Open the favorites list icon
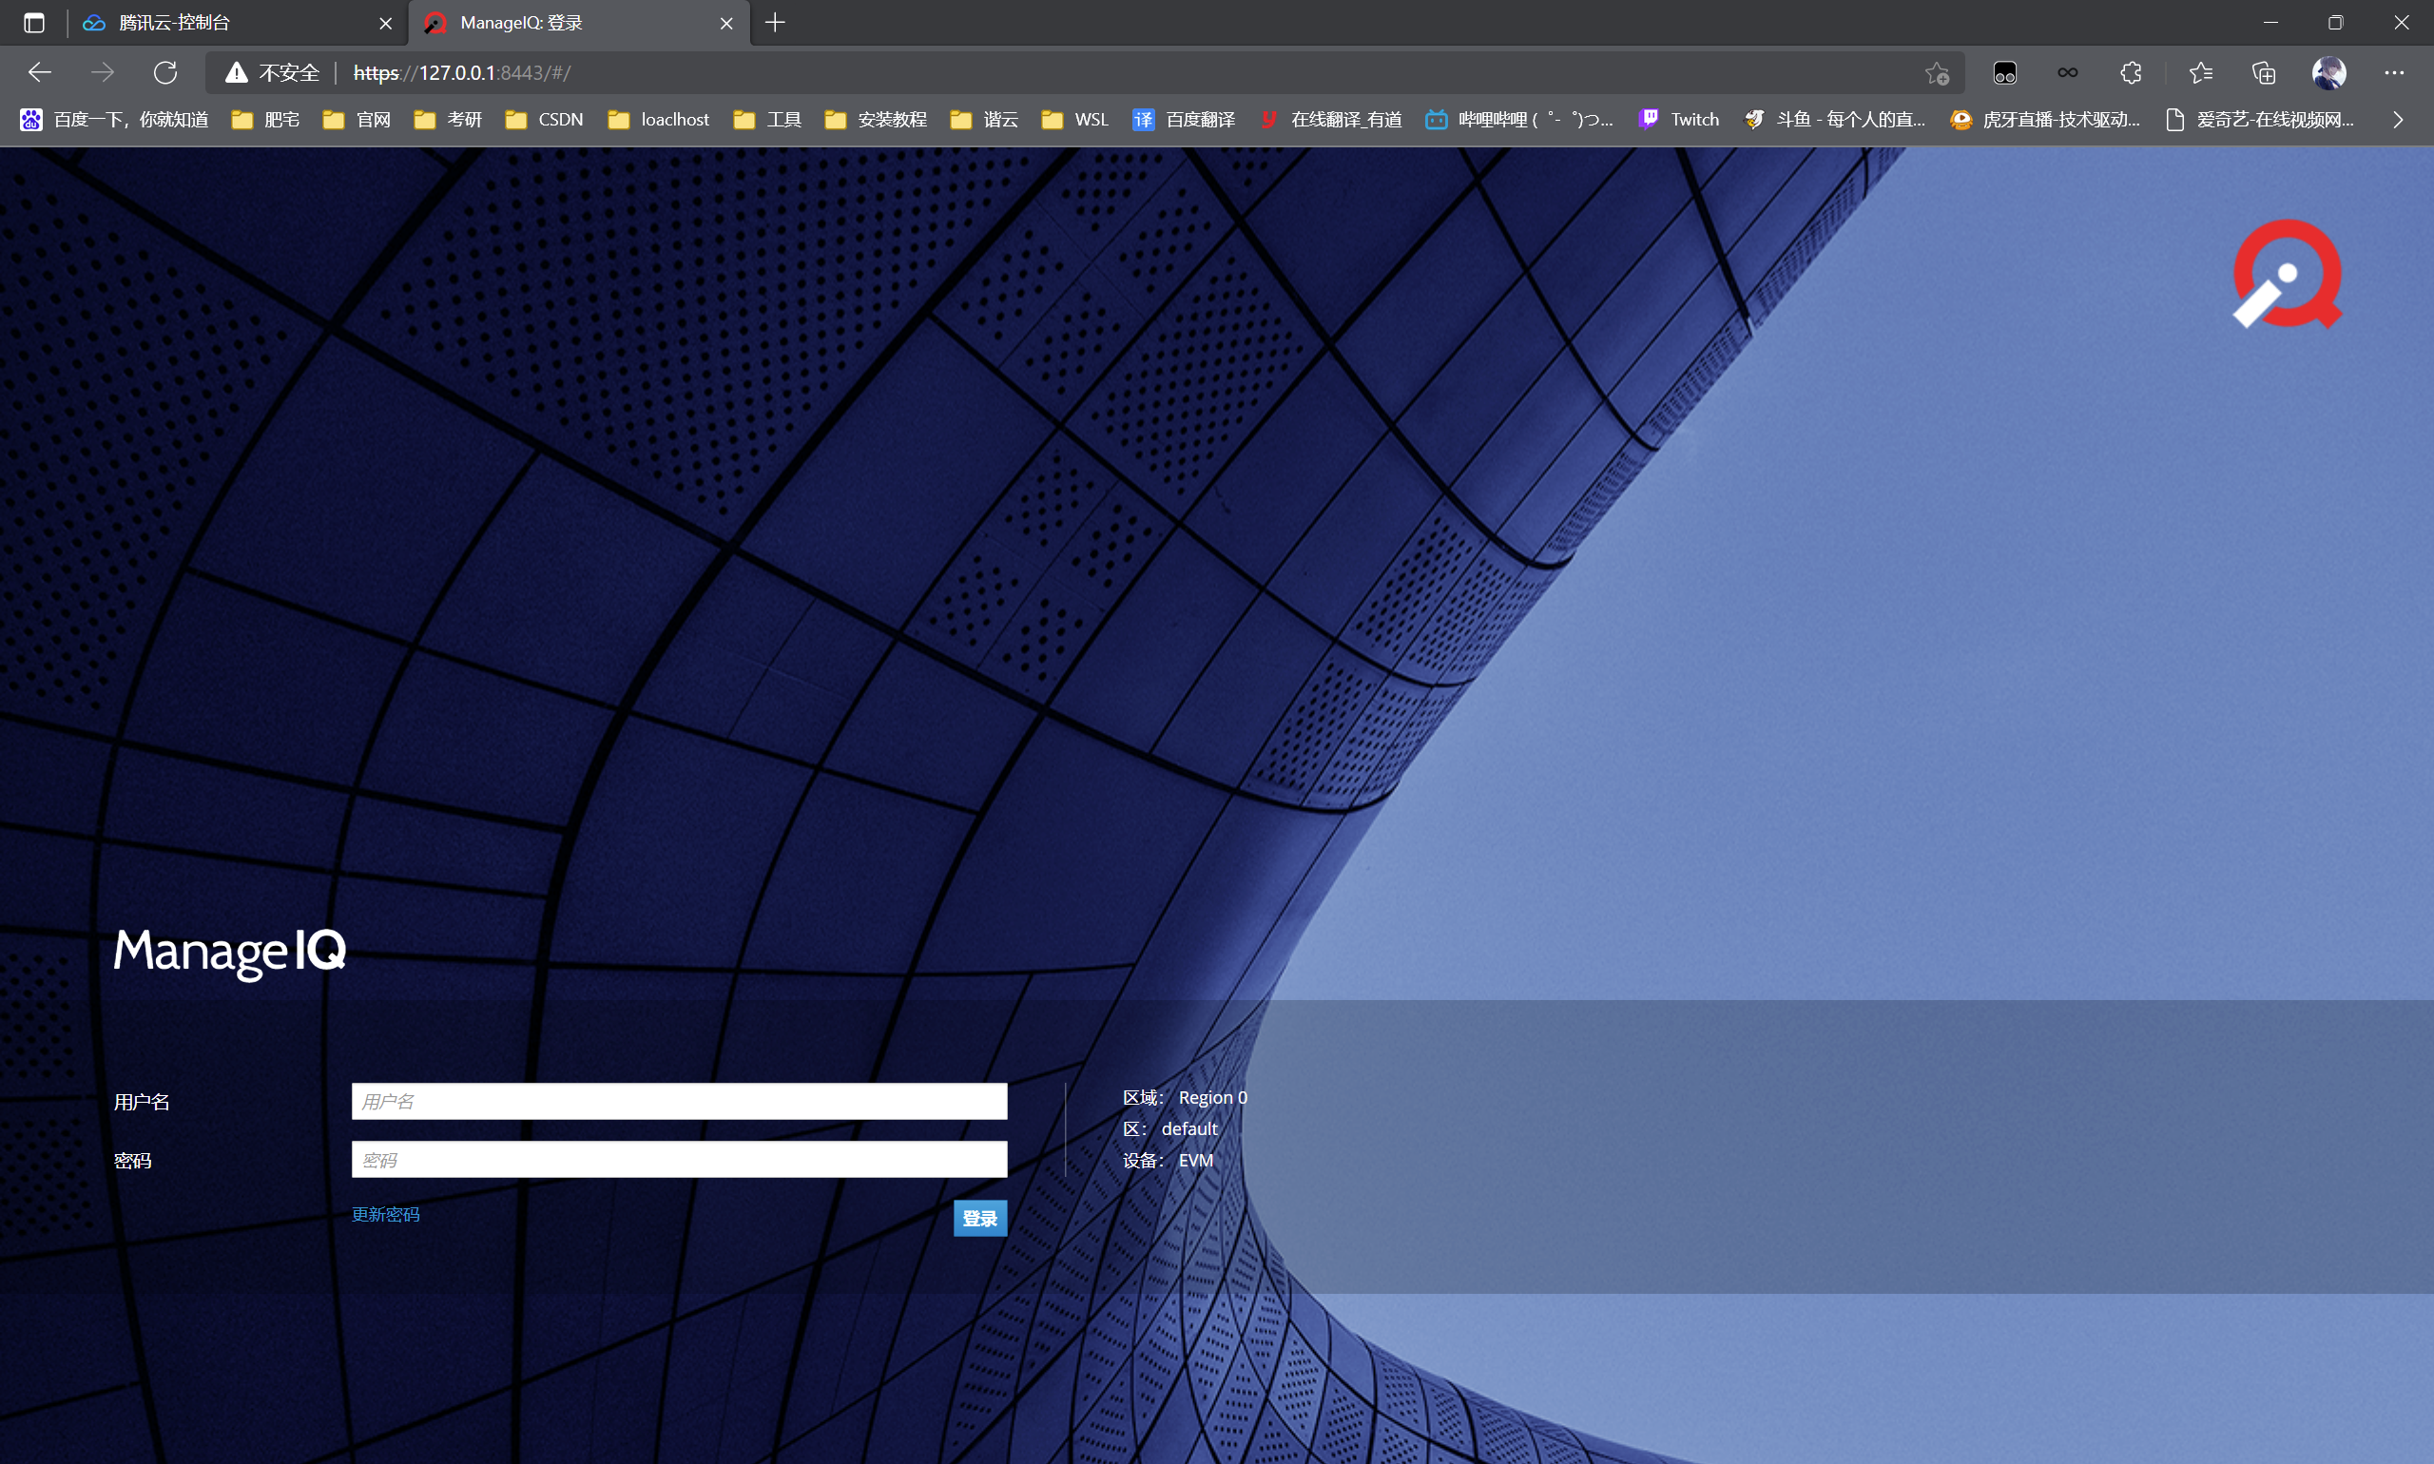 (2200, 73)
